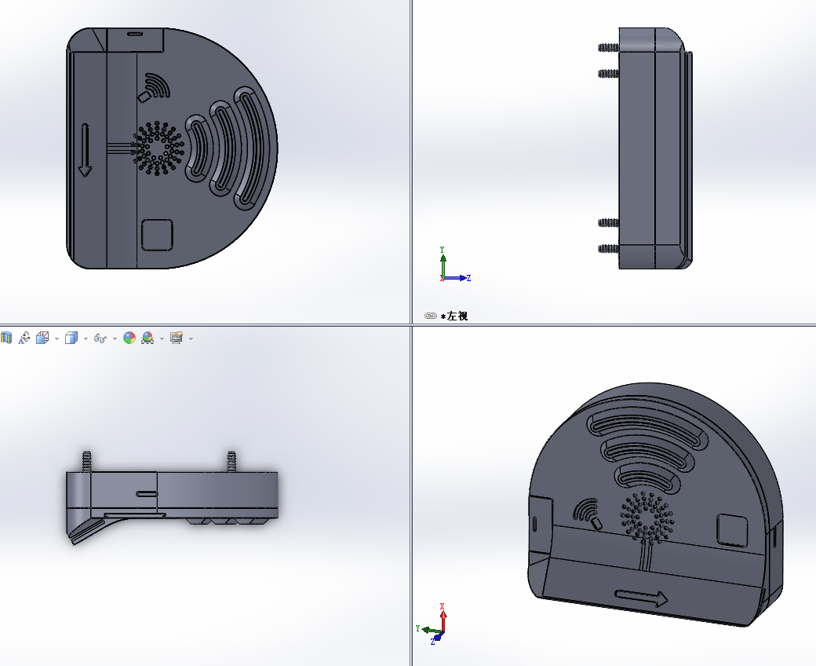Open Edit Appearance color ball icon
Image resolution: width=816 pixels, height=666 pixels.
(129, 338)
